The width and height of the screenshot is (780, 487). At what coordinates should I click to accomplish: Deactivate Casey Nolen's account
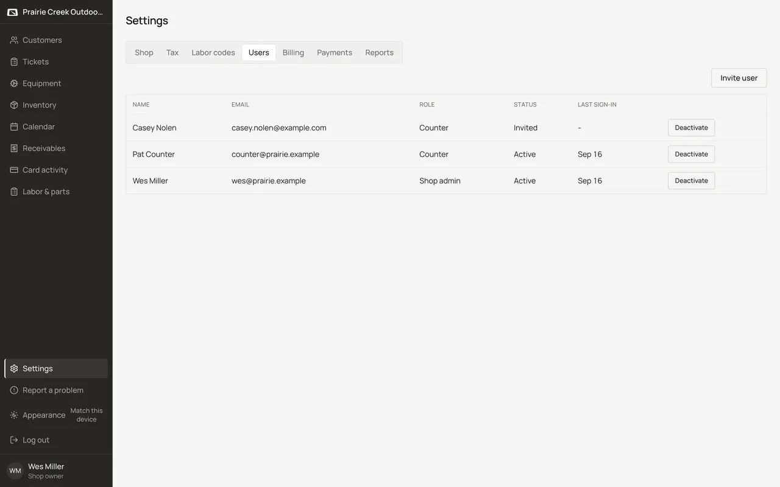pyautogui.click(x=691, y=128)
